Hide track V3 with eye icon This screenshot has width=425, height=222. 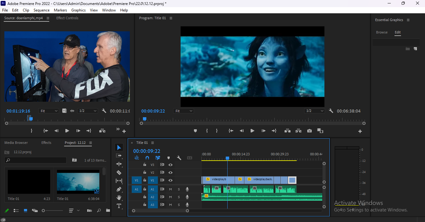click(x=170, y=165)
